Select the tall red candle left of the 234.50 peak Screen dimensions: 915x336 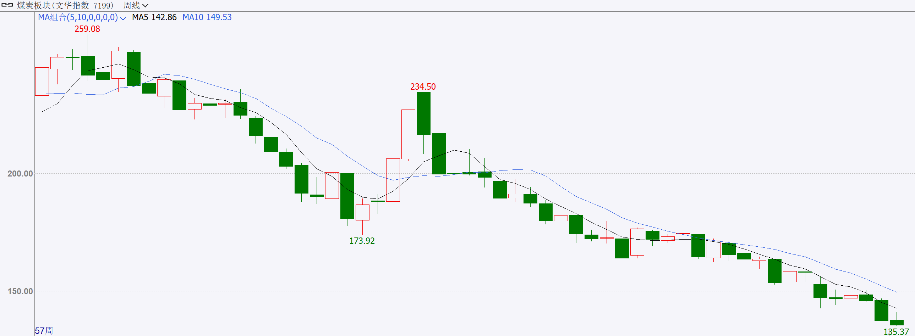[408, 134]
